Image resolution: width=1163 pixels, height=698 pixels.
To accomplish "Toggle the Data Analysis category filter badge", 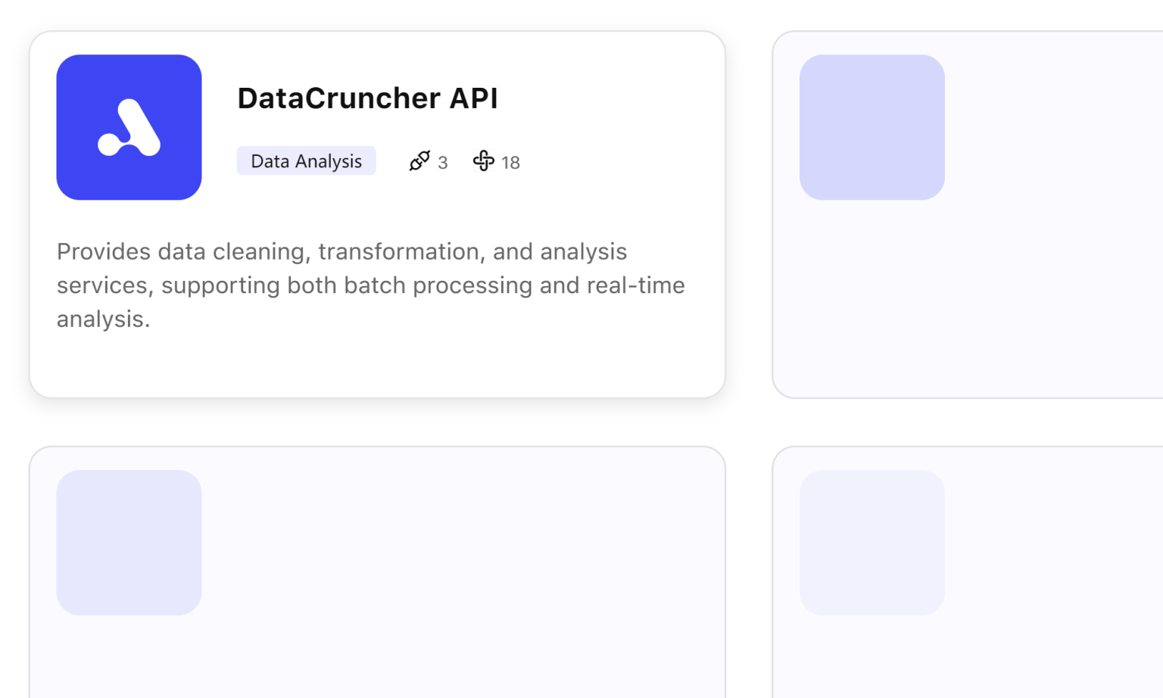I will pyautogui.click(x=306, y=160).
